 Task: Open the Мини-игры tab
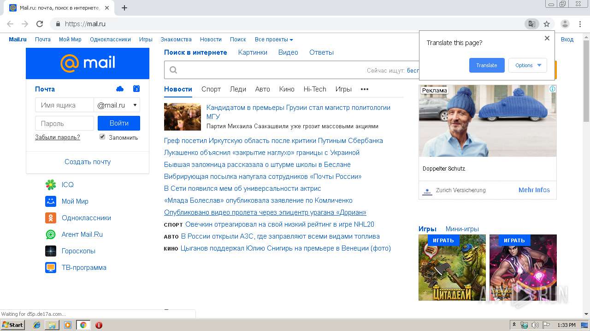pos(462,229)
